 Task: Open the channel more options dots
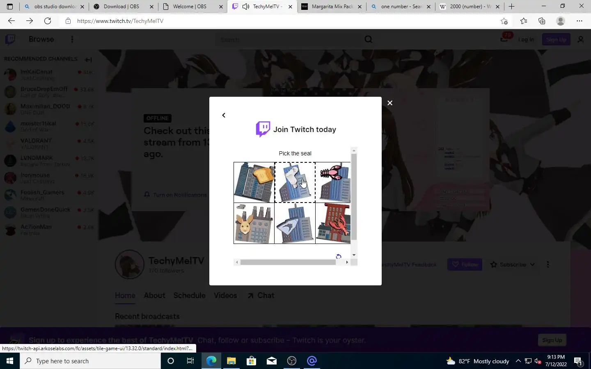point(548,264)
